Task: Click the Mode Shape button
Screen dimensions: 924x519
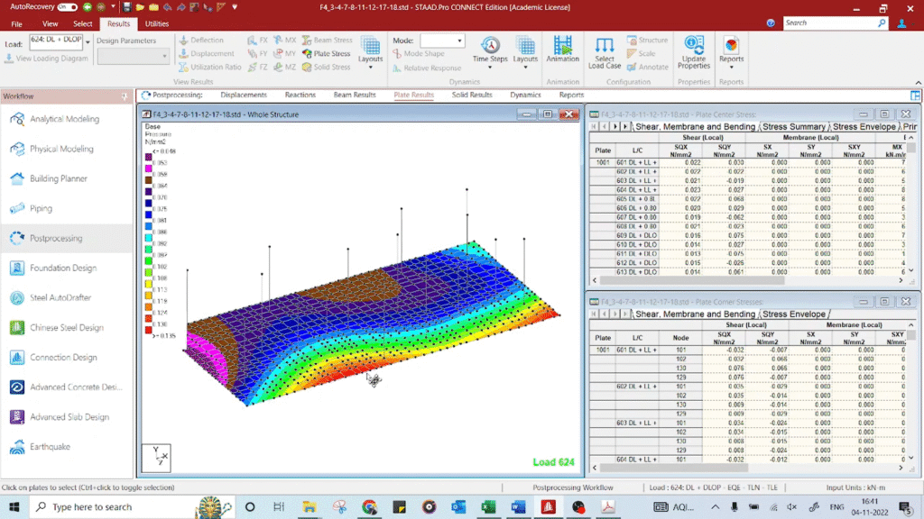Action: pyautogui.click(x=419, y=53)
